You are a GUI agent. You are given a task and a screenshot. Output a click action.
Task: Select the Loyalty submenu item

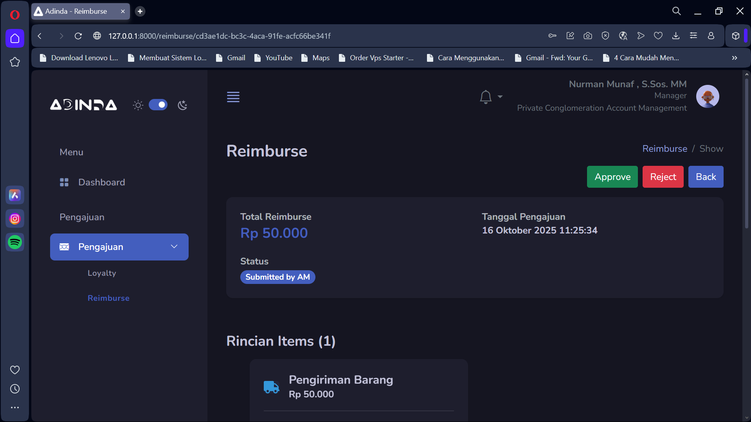point(102,273)
